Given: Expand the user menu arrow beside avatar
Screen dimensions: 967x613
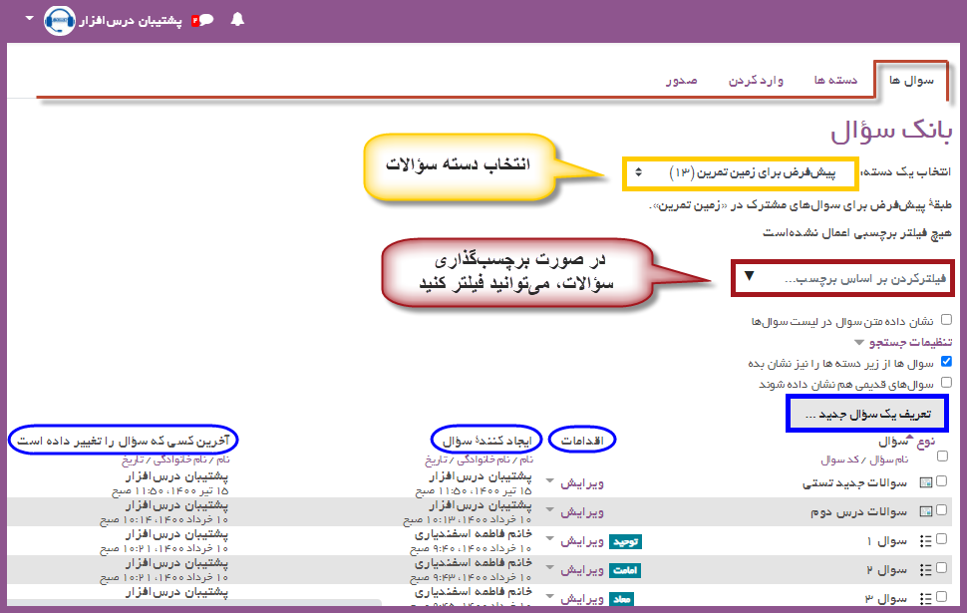Looking at the screenshot, I should click(x=29, y=19).
